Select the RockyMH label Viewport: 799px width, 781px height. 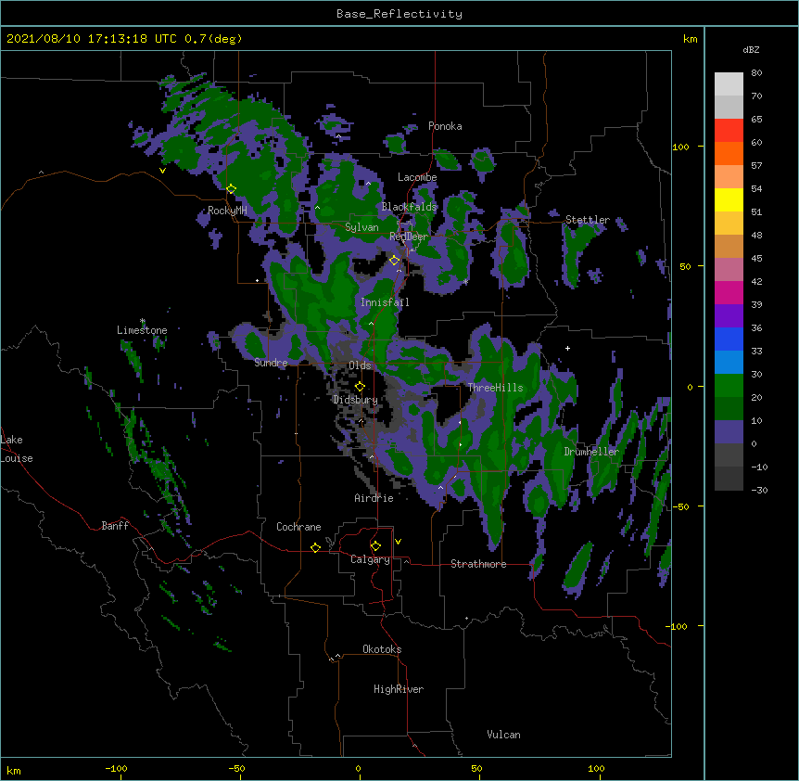[227, 211]
